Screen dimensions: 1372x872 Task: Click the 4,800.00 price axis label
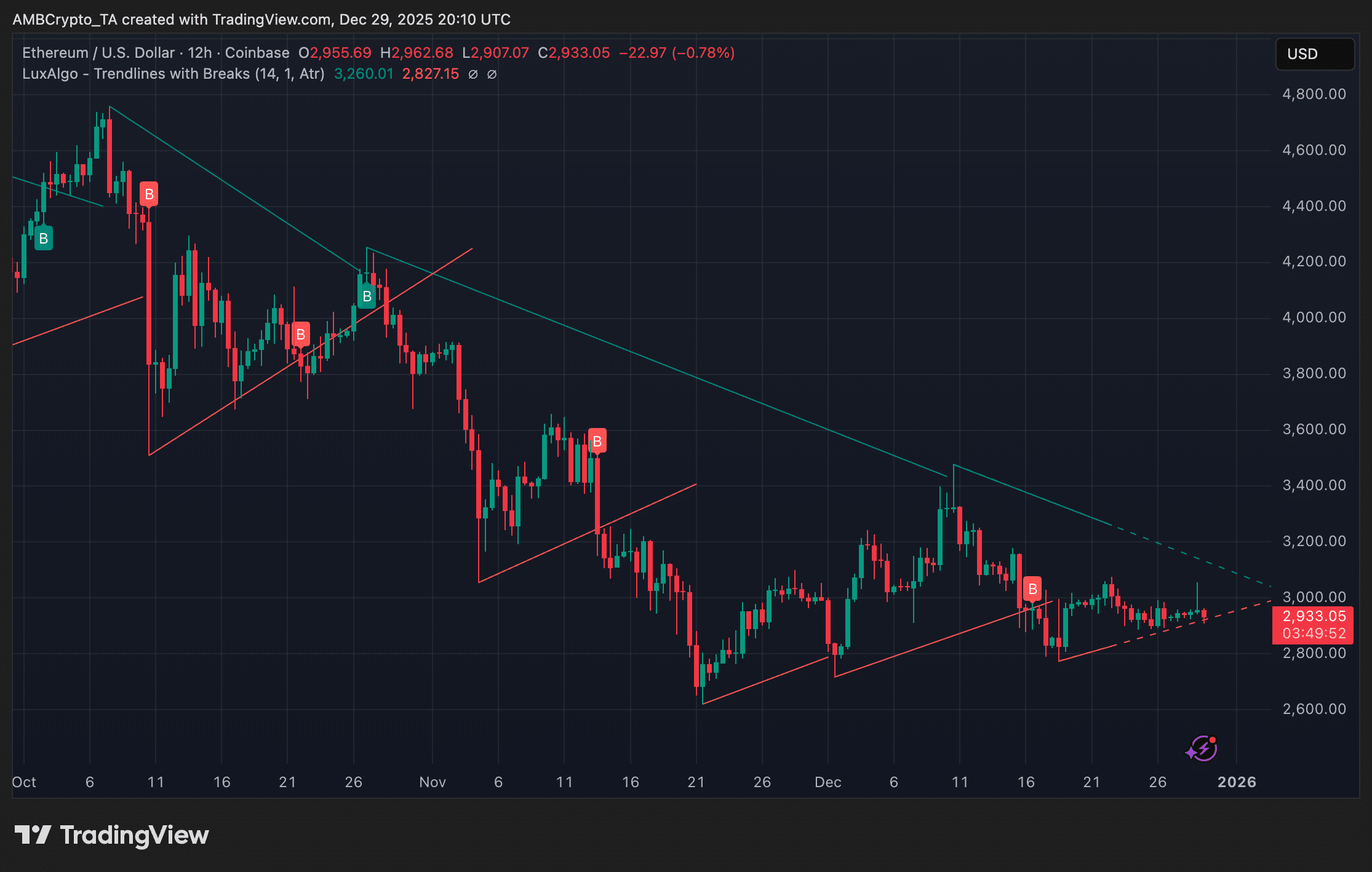click(1314, 94)
